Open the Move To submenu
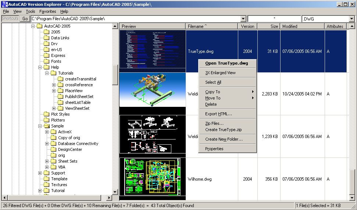This screenshot has width=357, height=210. [228, 98]
